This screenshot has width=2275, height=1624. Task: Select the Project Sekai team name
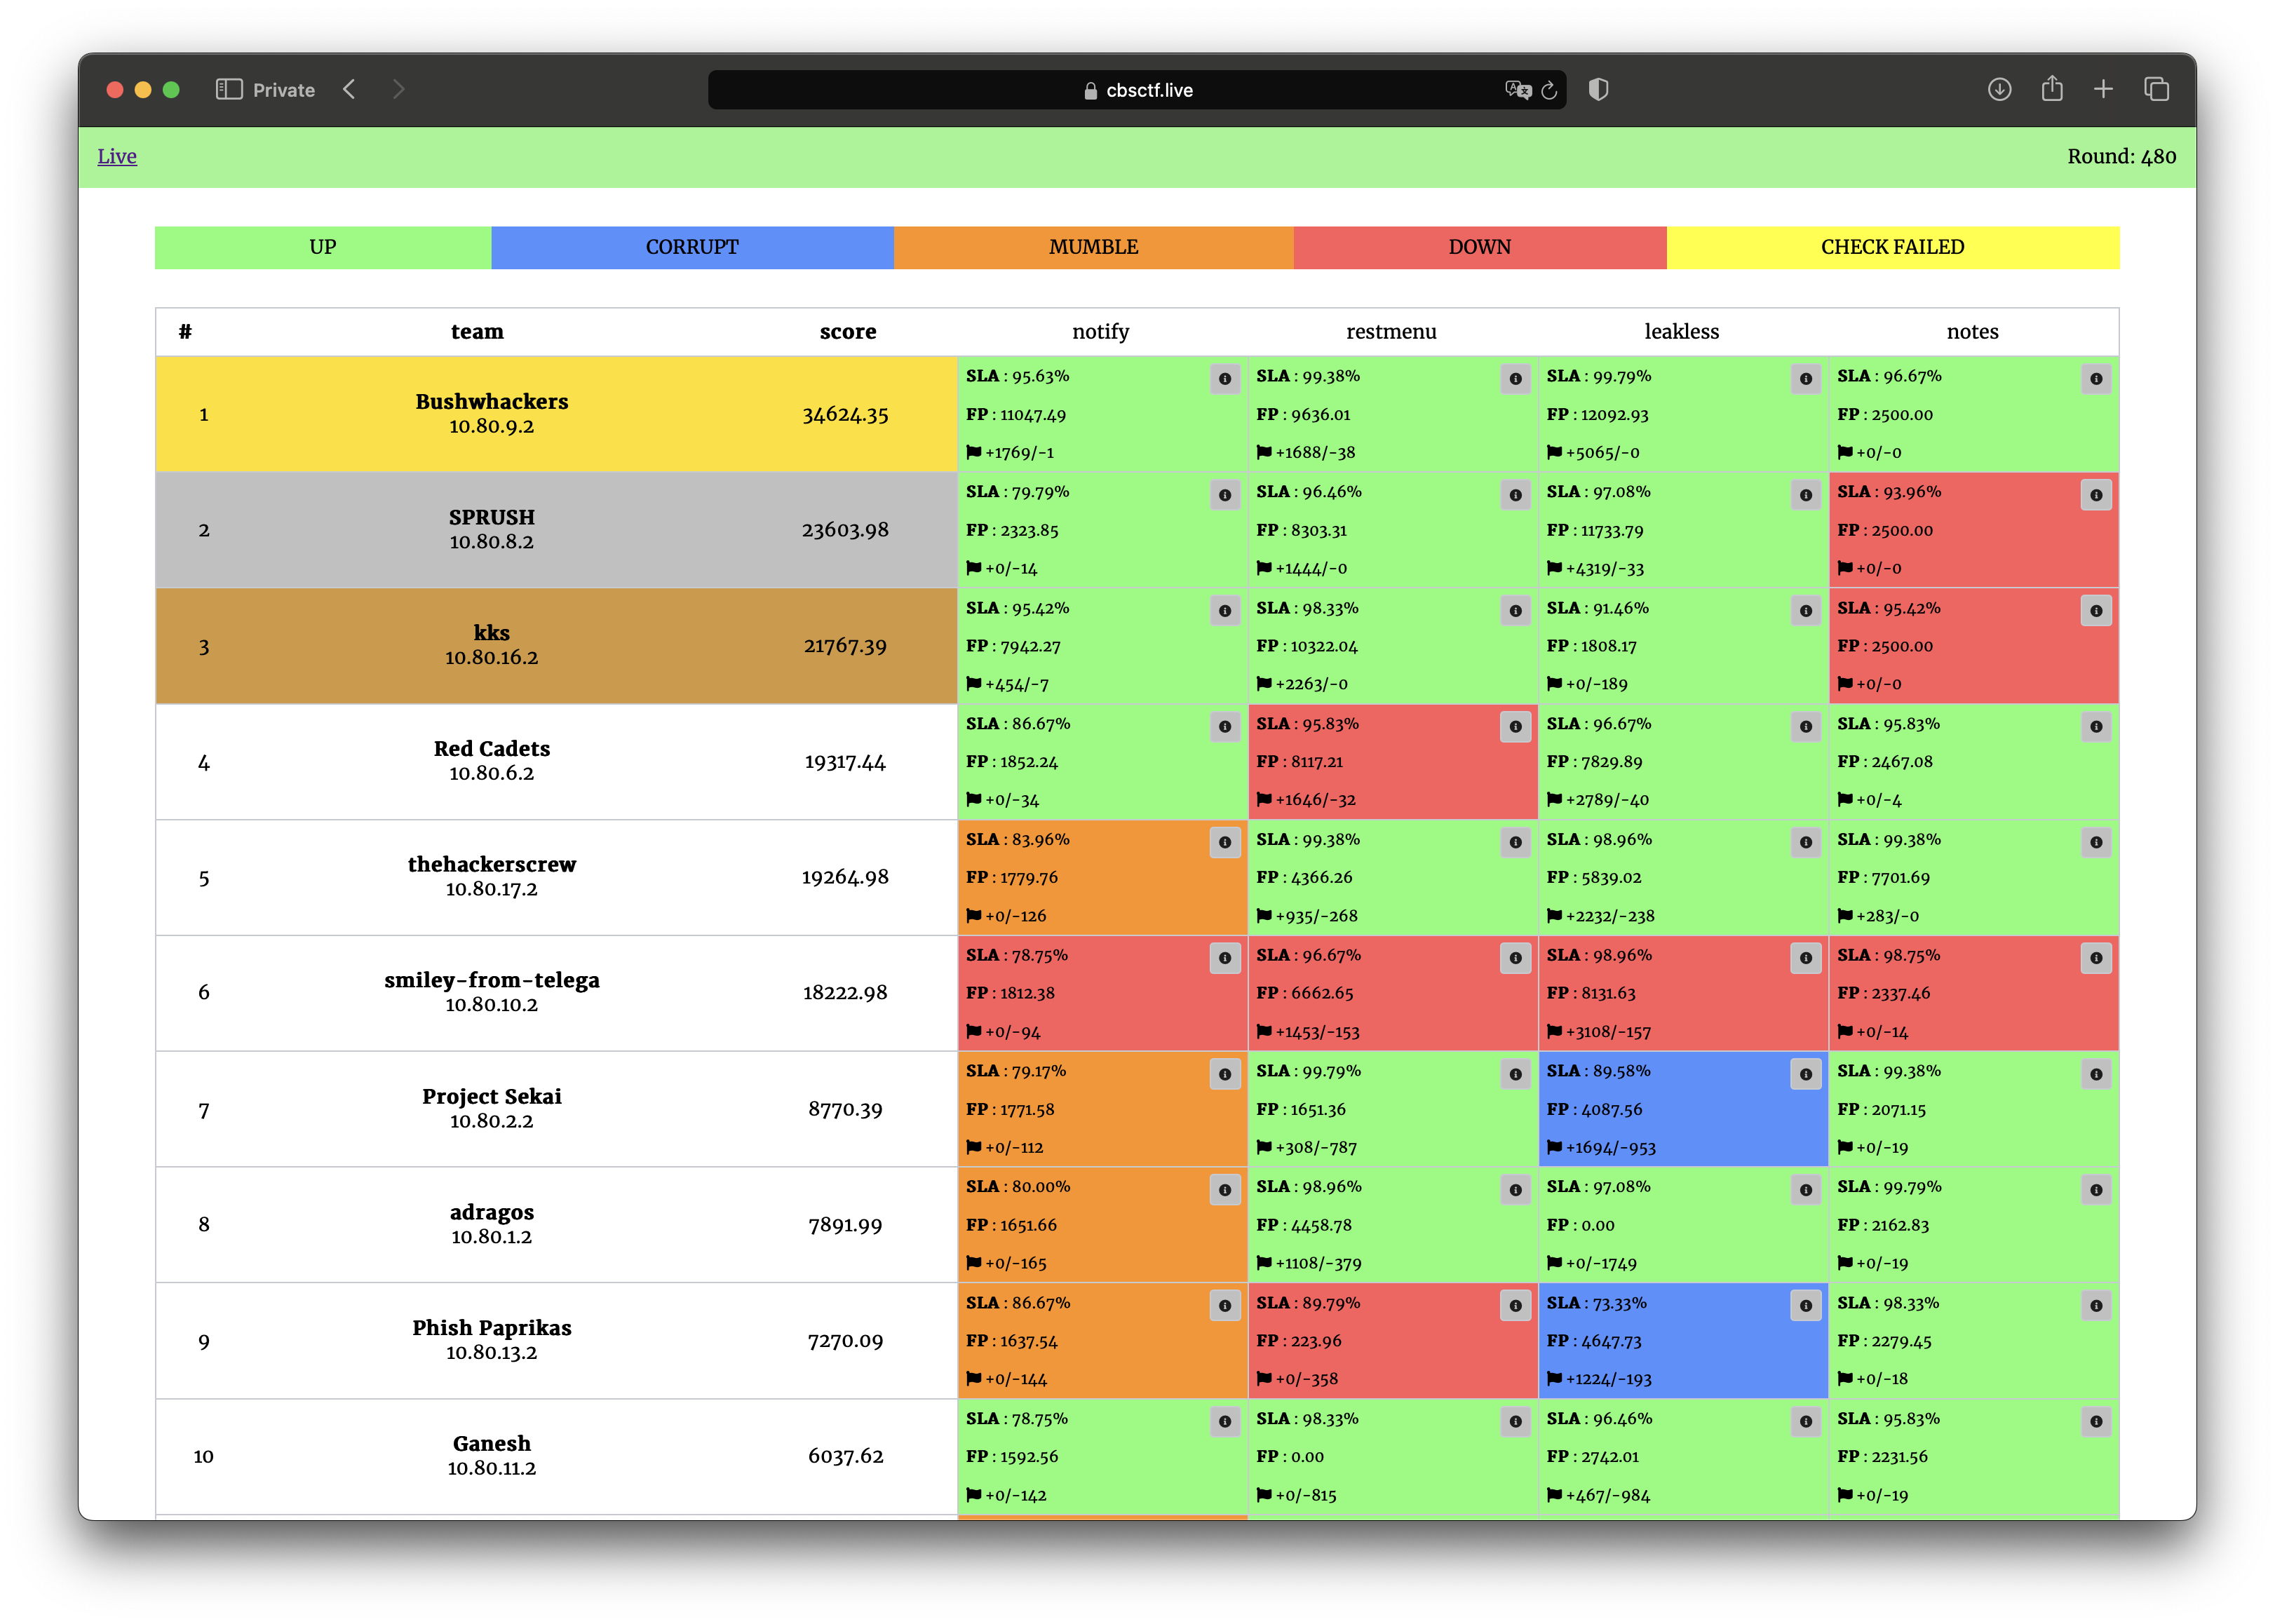[492, 1097]
